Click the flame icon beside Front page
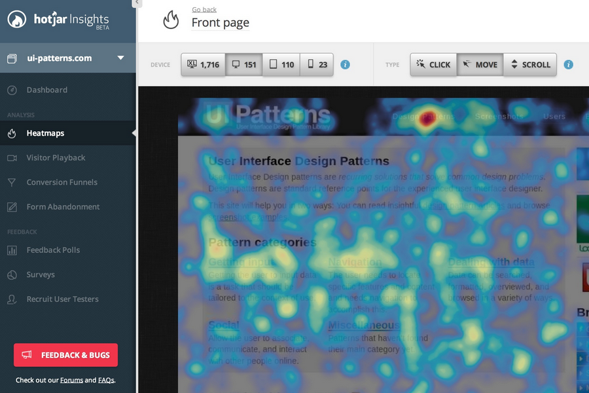Viewport: 589px width, 393px height. pos(171,20)
